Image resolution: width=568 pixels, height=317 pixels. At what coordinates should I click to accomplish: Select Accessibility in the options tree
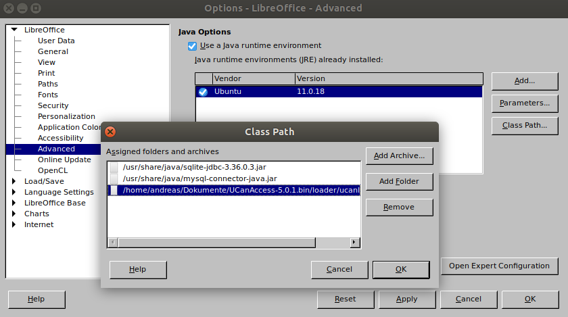[60, 138]
